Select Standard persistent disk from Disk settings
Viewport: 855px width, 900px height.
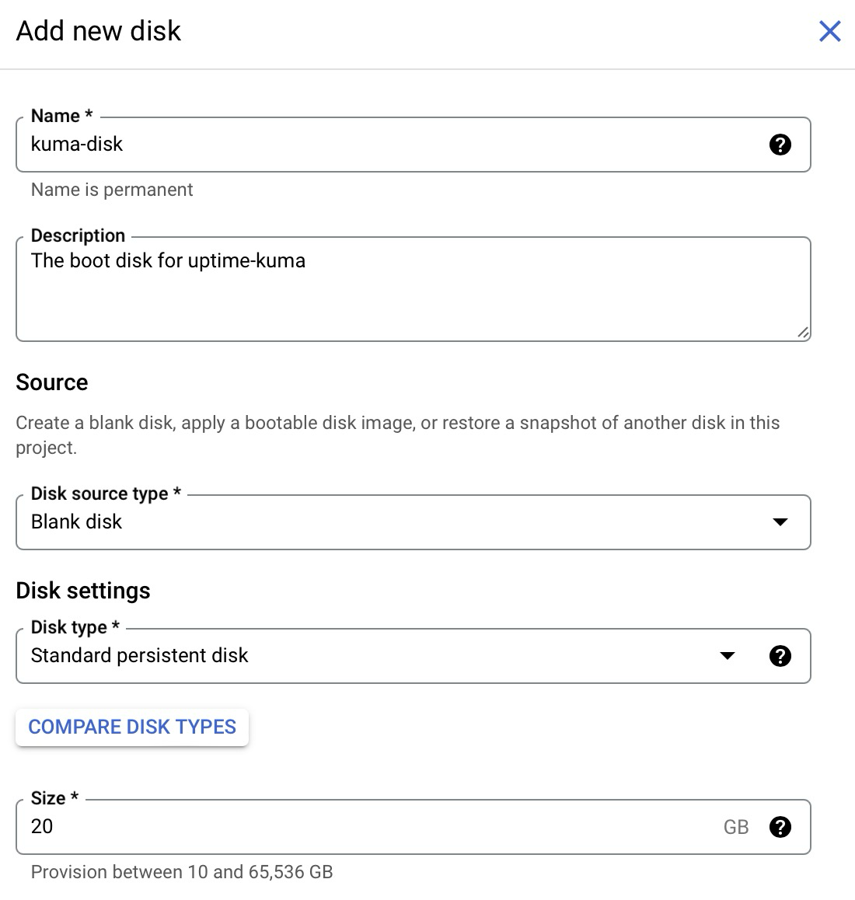click(x=138, y=656)
